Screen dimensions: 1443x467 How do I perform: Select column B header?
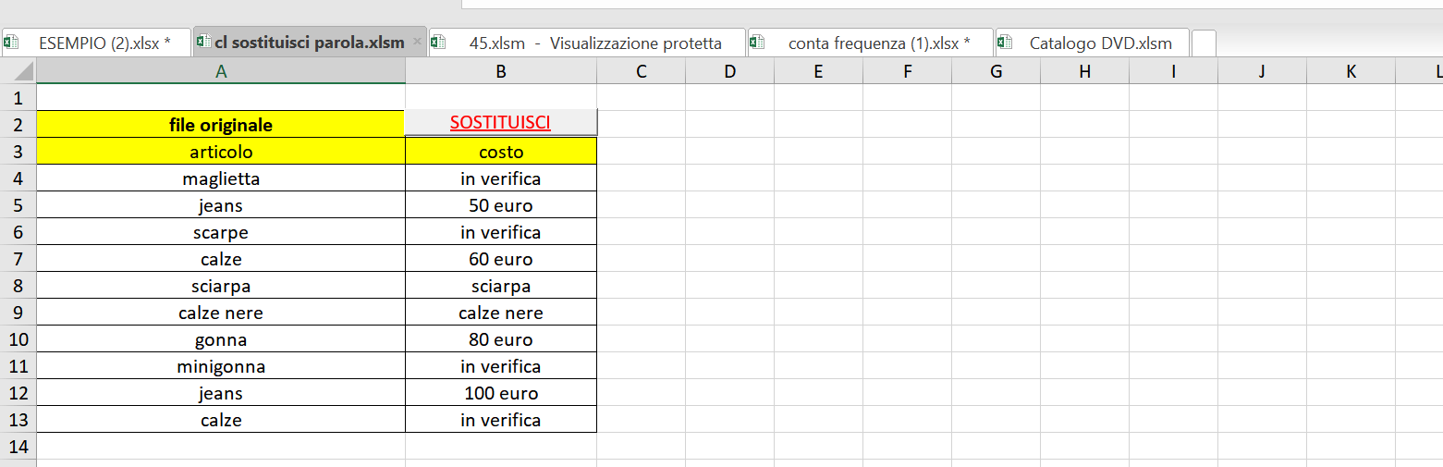coord(501,71)
